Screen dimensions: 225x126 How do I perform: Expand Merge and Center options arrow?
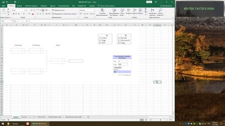(x=77, y=14)
